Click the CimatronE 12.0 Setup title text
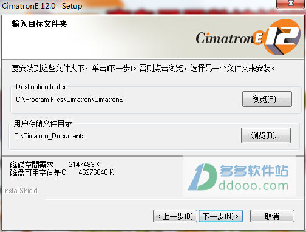 pos(42,5)
